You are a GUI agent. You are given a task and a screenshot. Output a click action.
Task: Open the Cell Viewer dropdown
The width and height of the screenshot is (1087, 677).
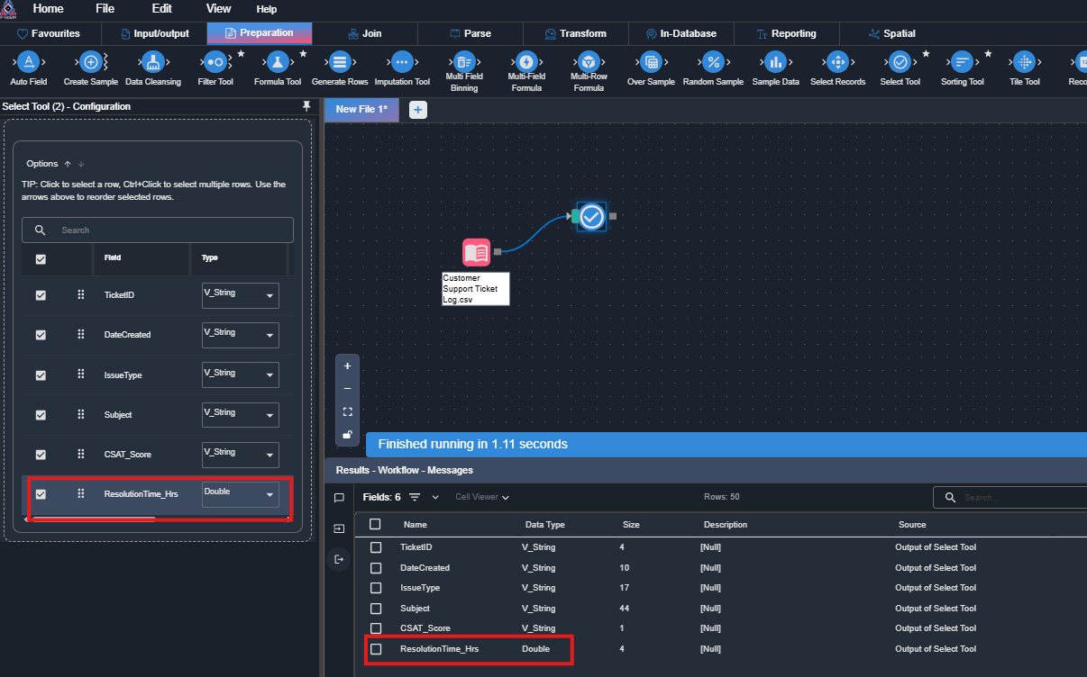click(482, 497)
